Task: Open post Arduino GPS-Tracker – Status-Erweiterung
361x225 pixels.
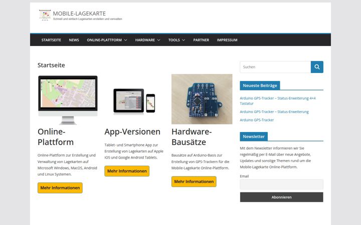Action: pyautogui.click(x=274, y=112)
